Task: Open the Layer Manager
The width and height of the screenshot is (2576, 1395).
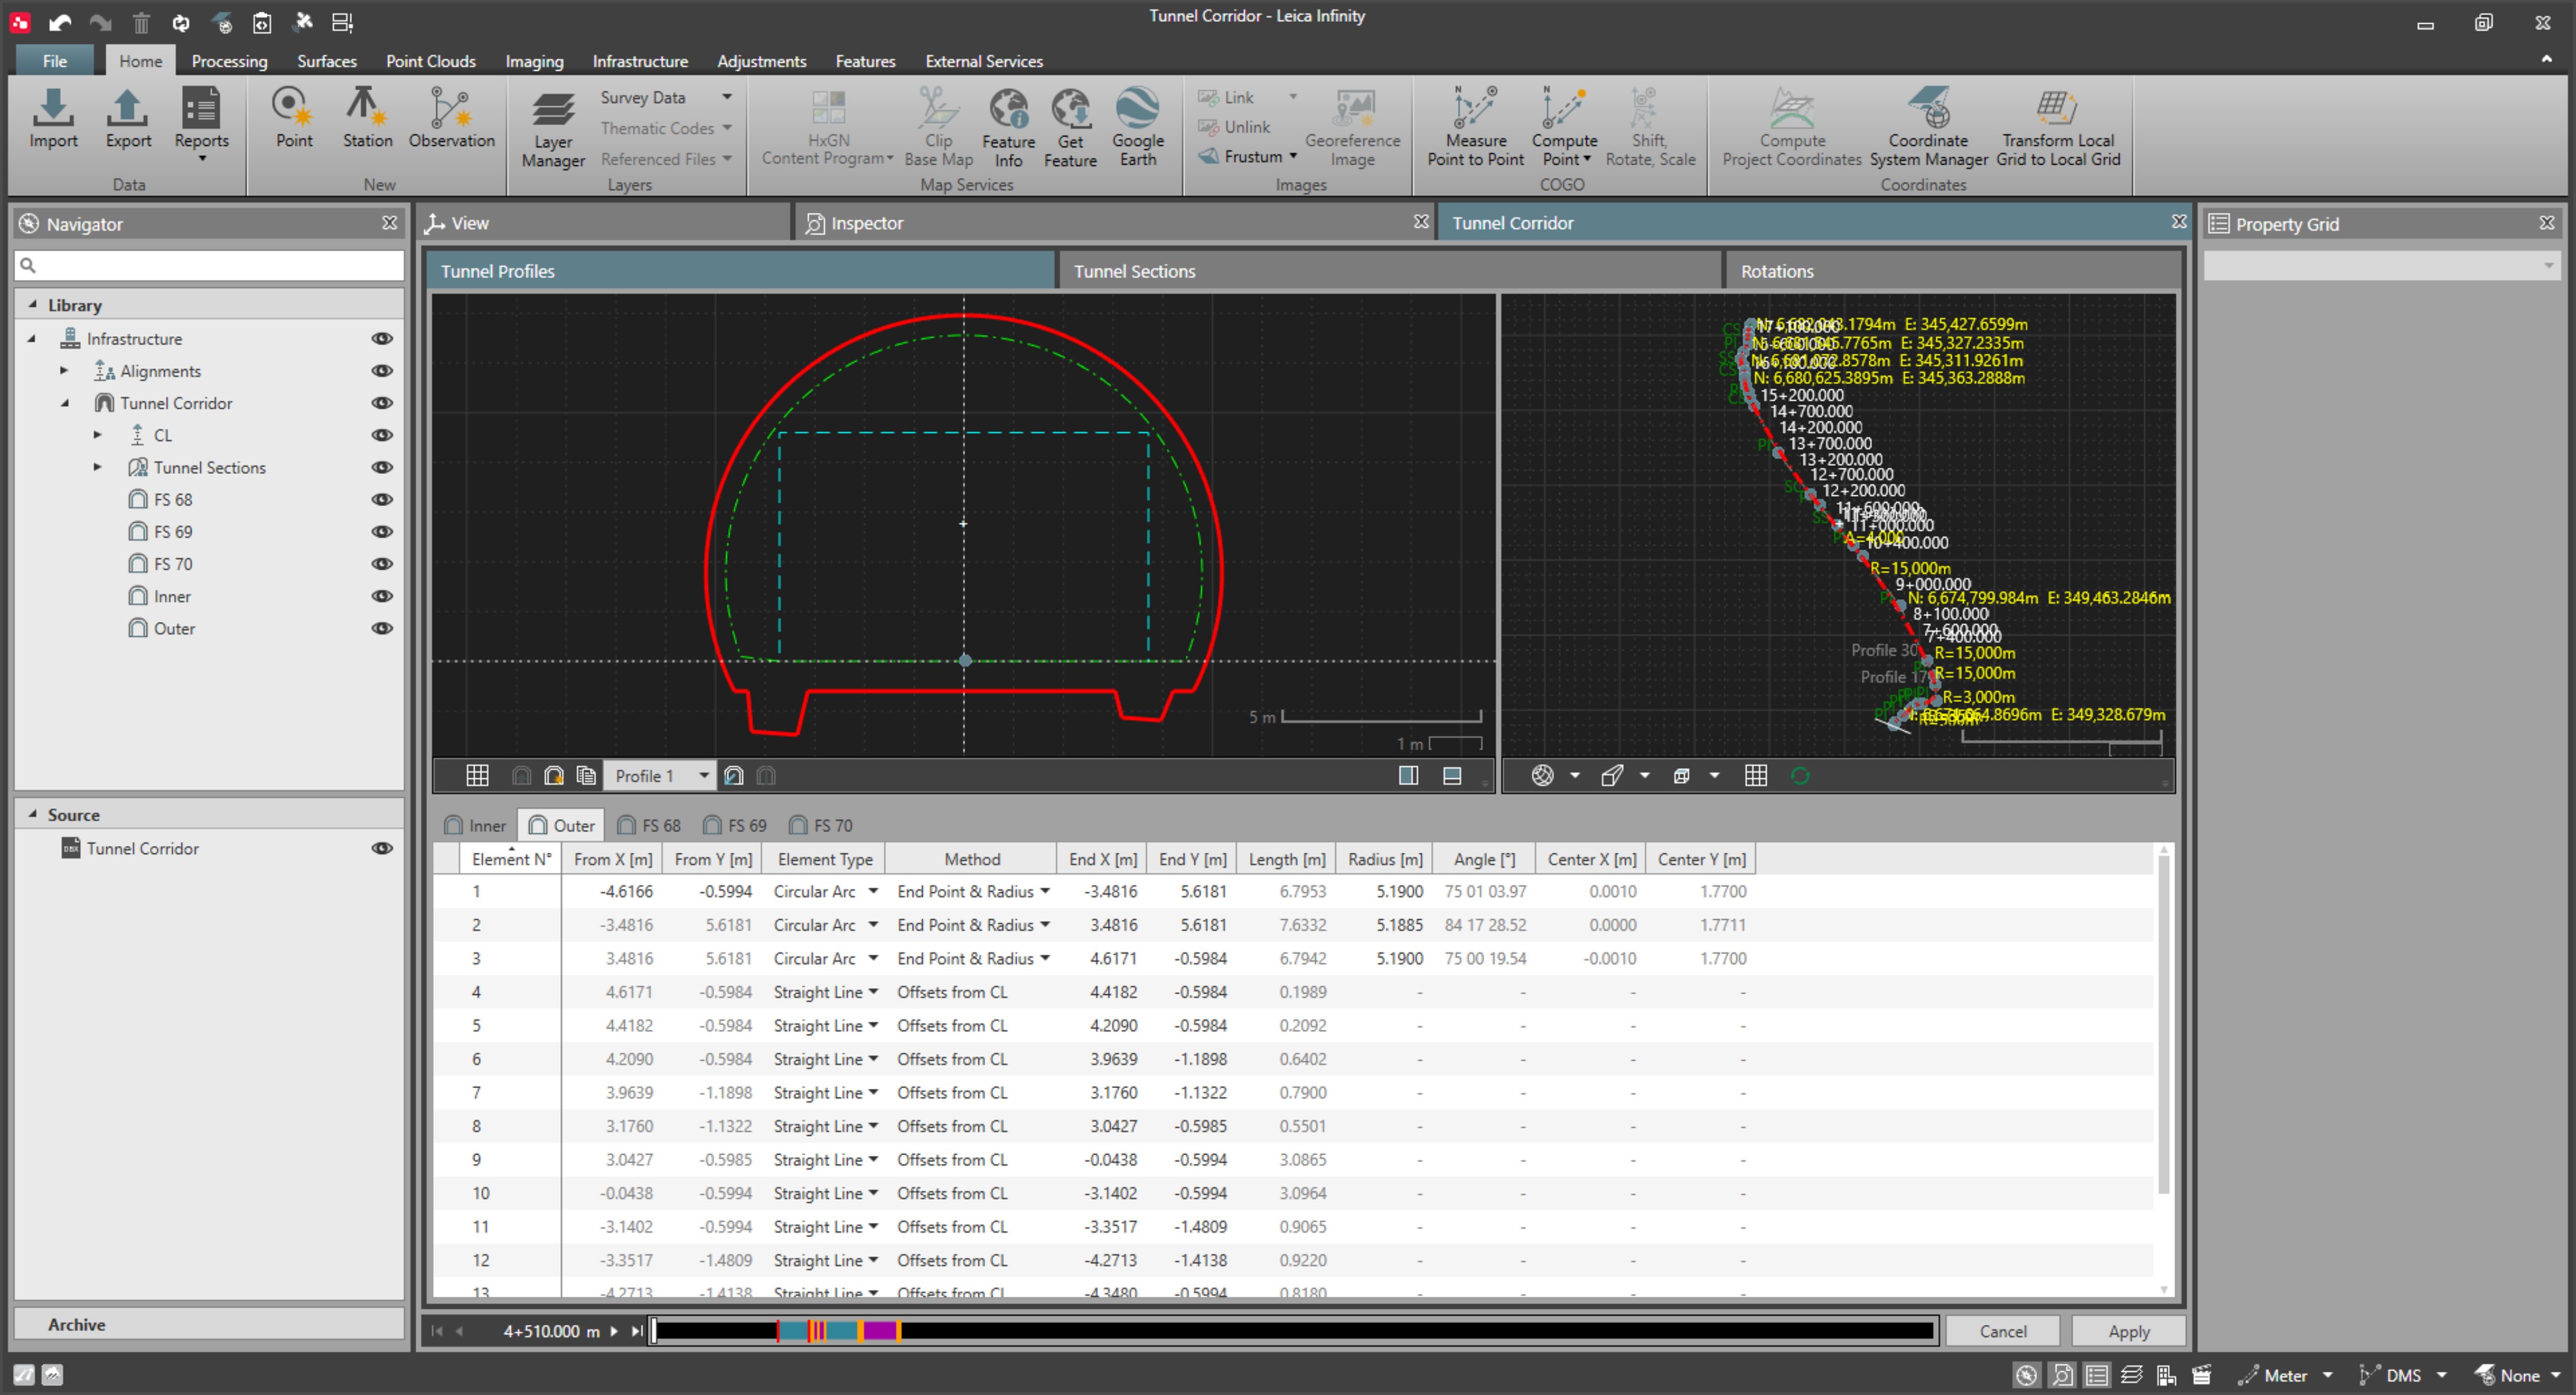Action: (x=553, y=129)
